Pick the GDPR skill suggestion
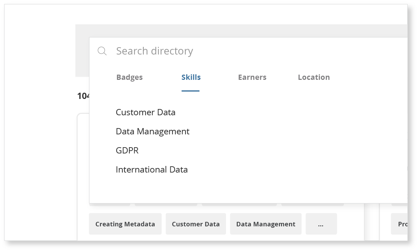418x251 pixels. coord(127,151)
